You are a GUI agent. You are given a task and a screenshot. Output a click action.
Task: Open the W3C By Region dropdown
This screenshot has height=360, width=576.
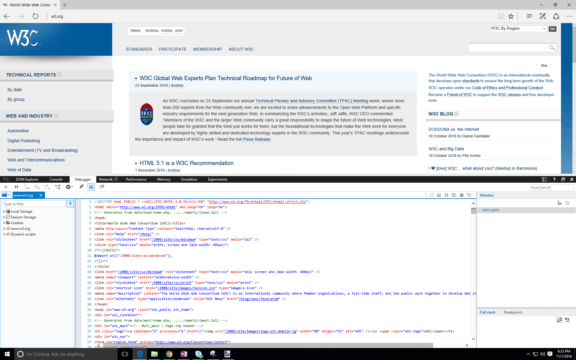pos(518,28)
